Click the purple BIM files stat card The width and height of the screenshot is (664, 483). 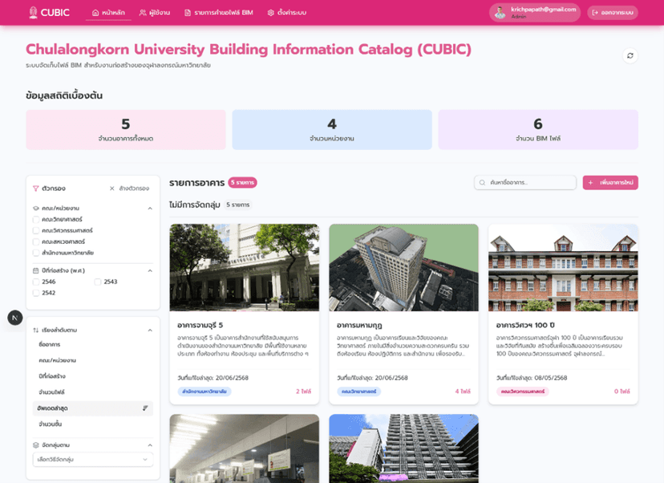tap(538, 130)
